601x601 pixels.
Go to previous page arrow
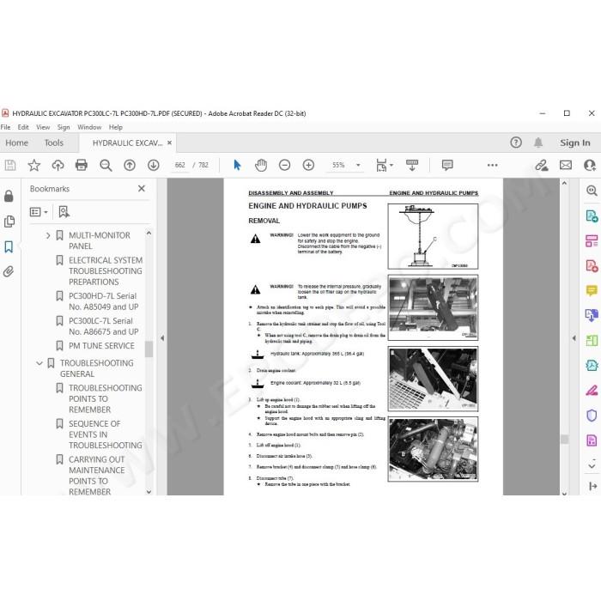(x=130, y=165)
